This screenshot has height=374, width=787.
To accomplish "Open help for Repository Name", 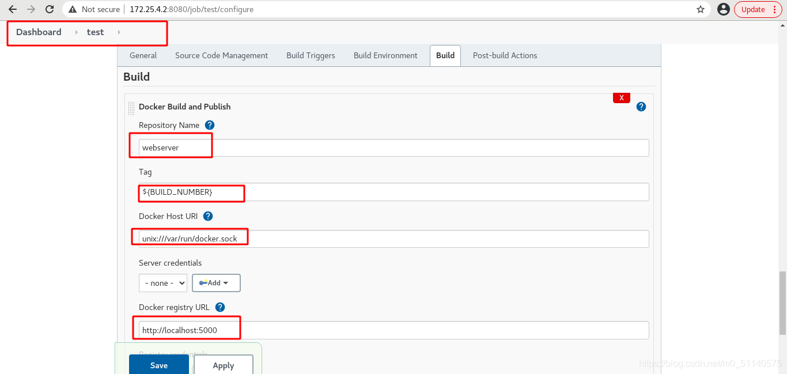I will (210, 125).
